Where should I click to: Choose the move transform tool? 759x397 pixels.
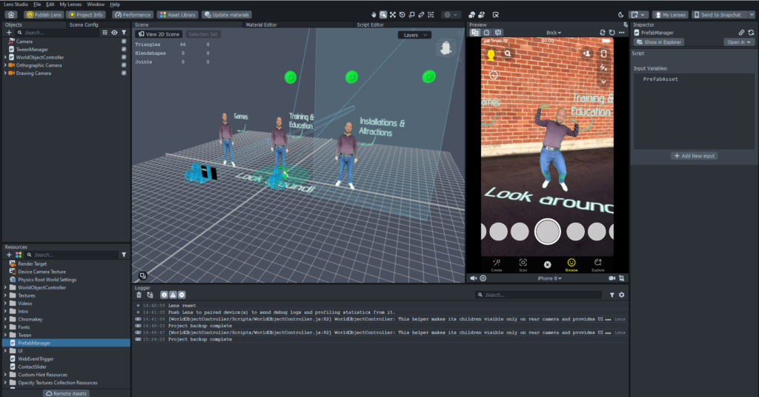click(x=393, y=15)
